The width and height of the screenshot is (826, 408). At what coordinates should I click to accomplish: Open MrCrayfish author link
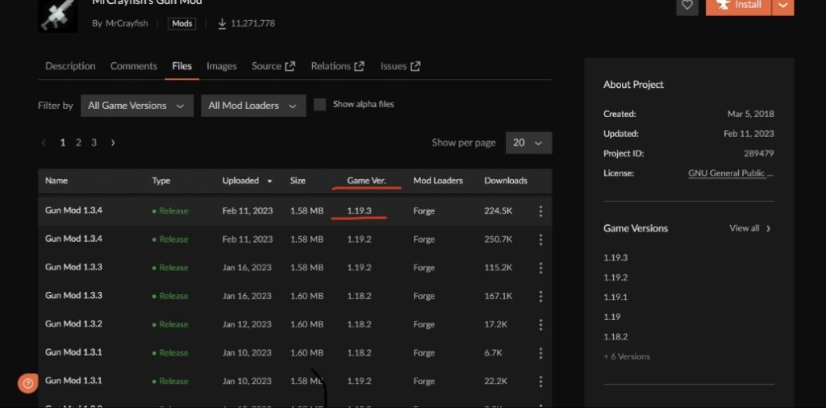(127, 23)
